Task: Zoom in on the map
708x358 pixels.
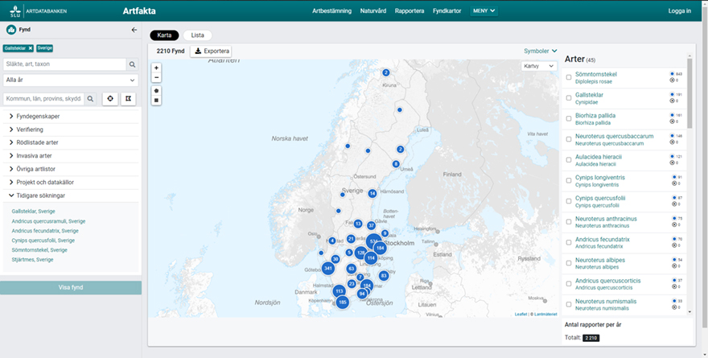Action: 156,68
